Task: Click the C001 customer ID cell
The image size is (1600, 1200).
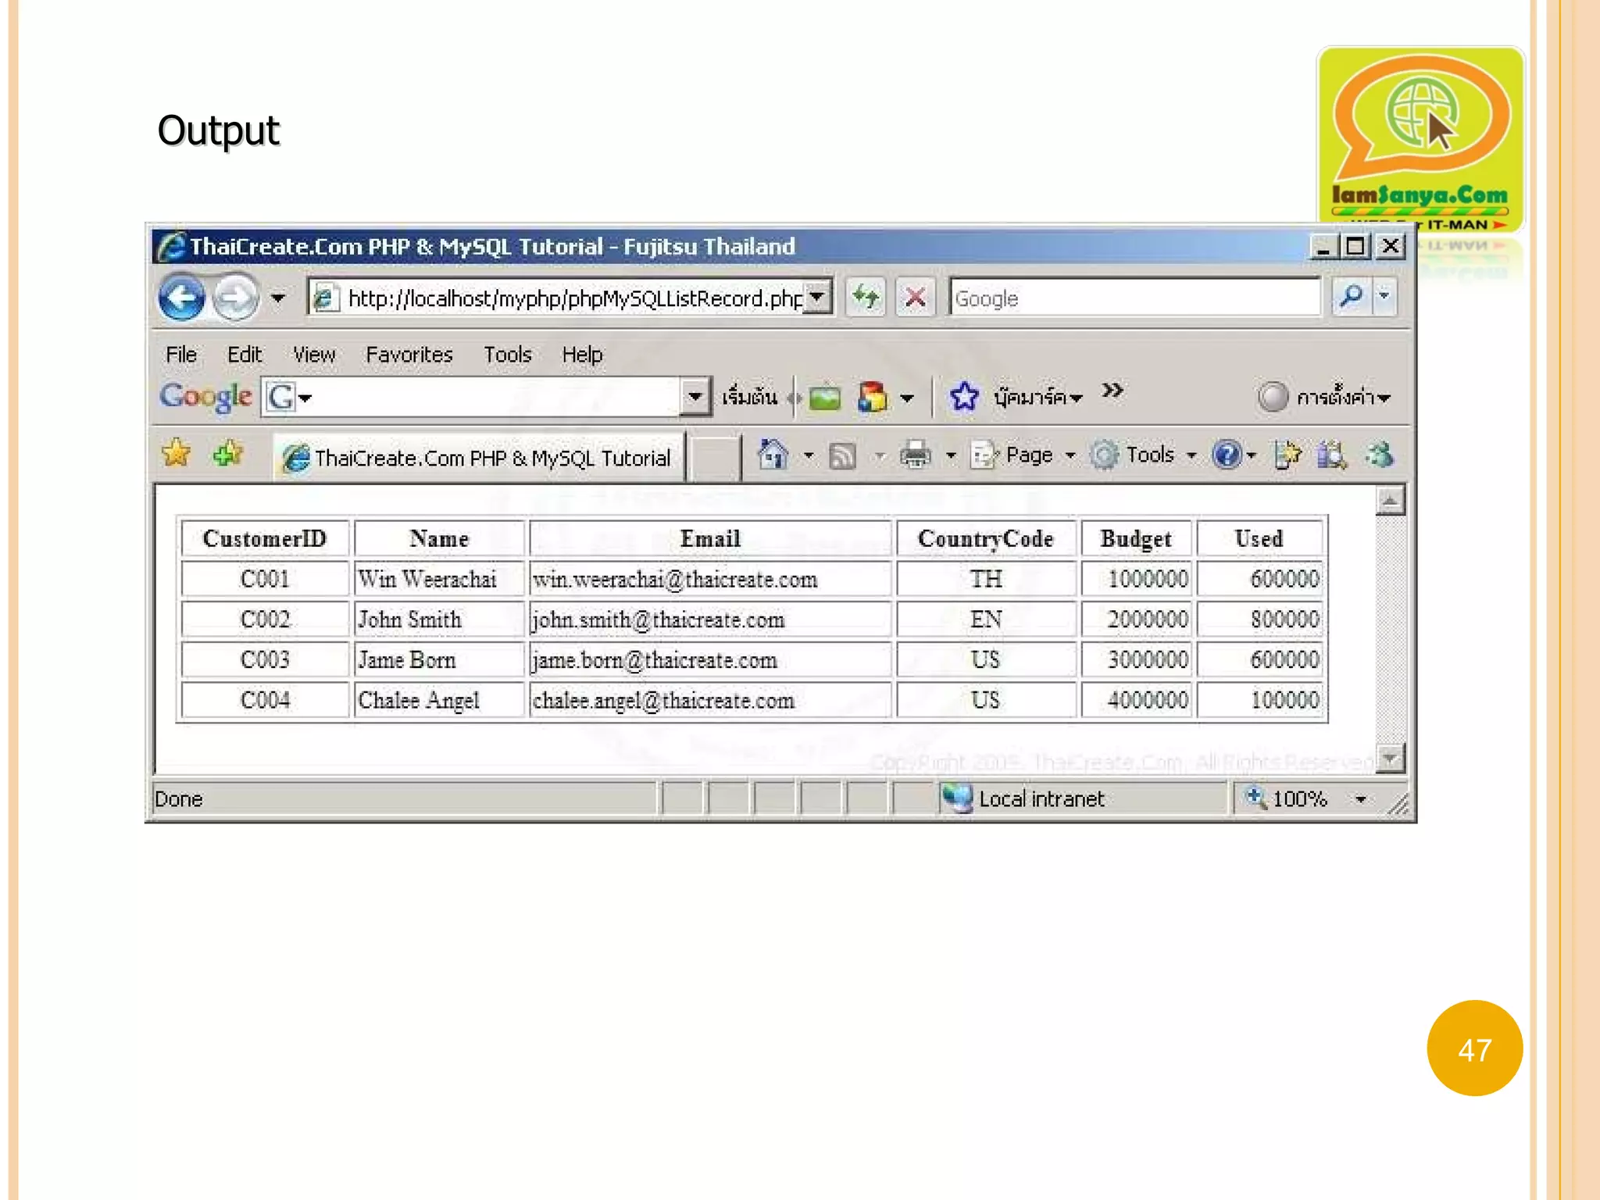Action: pyautogui.click(x=265, y=580)
